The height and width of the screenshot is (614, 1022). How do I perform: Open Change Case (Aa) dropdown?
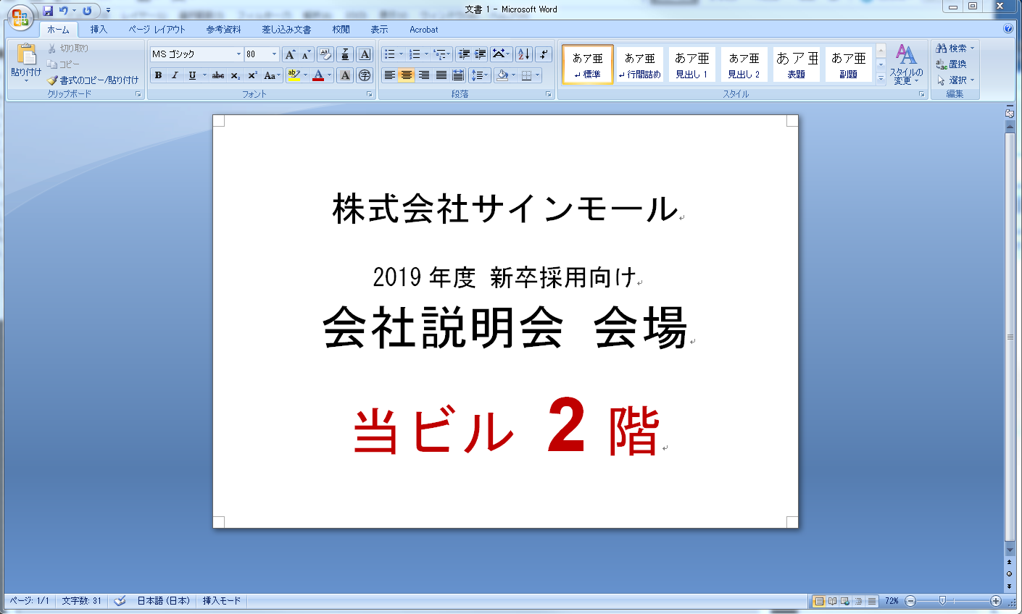(272, 75)
